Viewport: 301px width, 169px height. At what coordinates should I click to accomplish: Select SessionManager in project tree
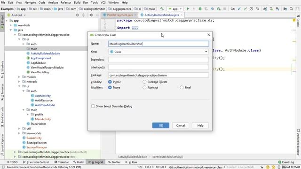[37, 147]
